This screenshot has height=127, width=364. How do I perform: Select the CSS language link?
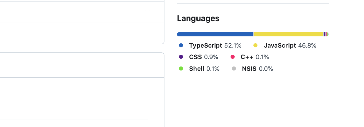pyautogui.click(x=195, y=57)
